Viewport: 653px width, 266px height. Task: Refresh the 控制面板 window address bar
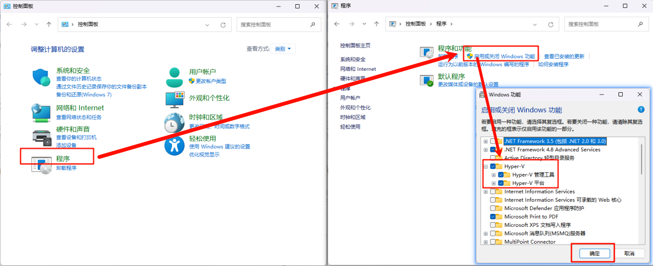[x=223, y=25]
